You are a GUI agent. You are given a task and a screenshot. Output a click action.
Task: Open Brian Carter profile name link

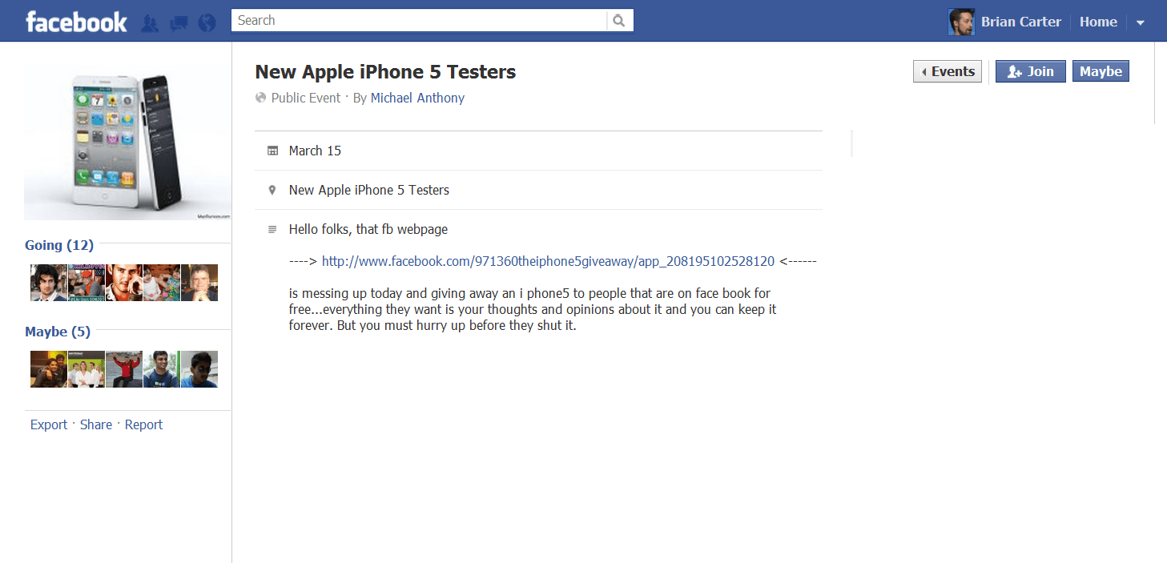pos(1020,22)
